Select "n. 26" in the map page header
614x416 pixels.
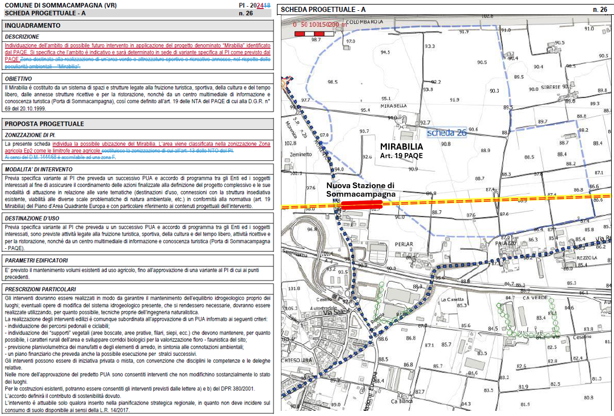click(599, 10)
